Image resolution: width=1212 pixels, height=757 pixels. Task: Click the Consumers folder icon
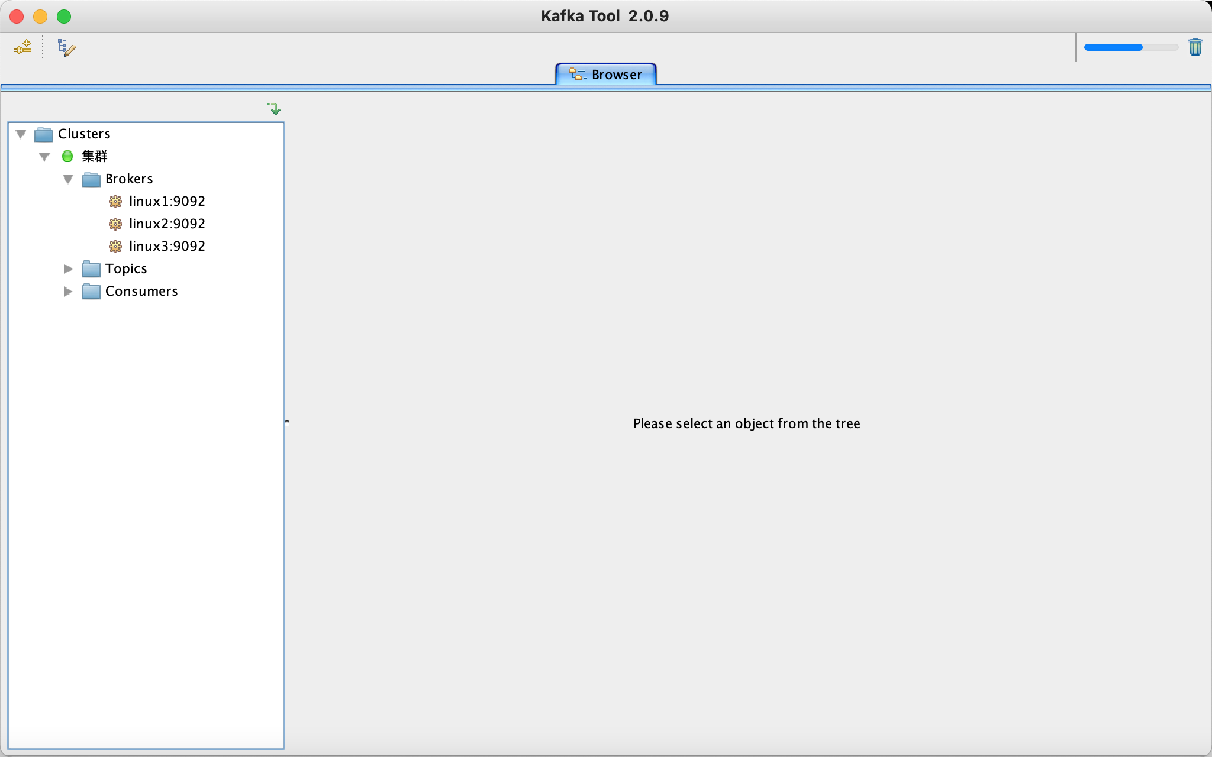pyautogui.click(x=91, y=292)
